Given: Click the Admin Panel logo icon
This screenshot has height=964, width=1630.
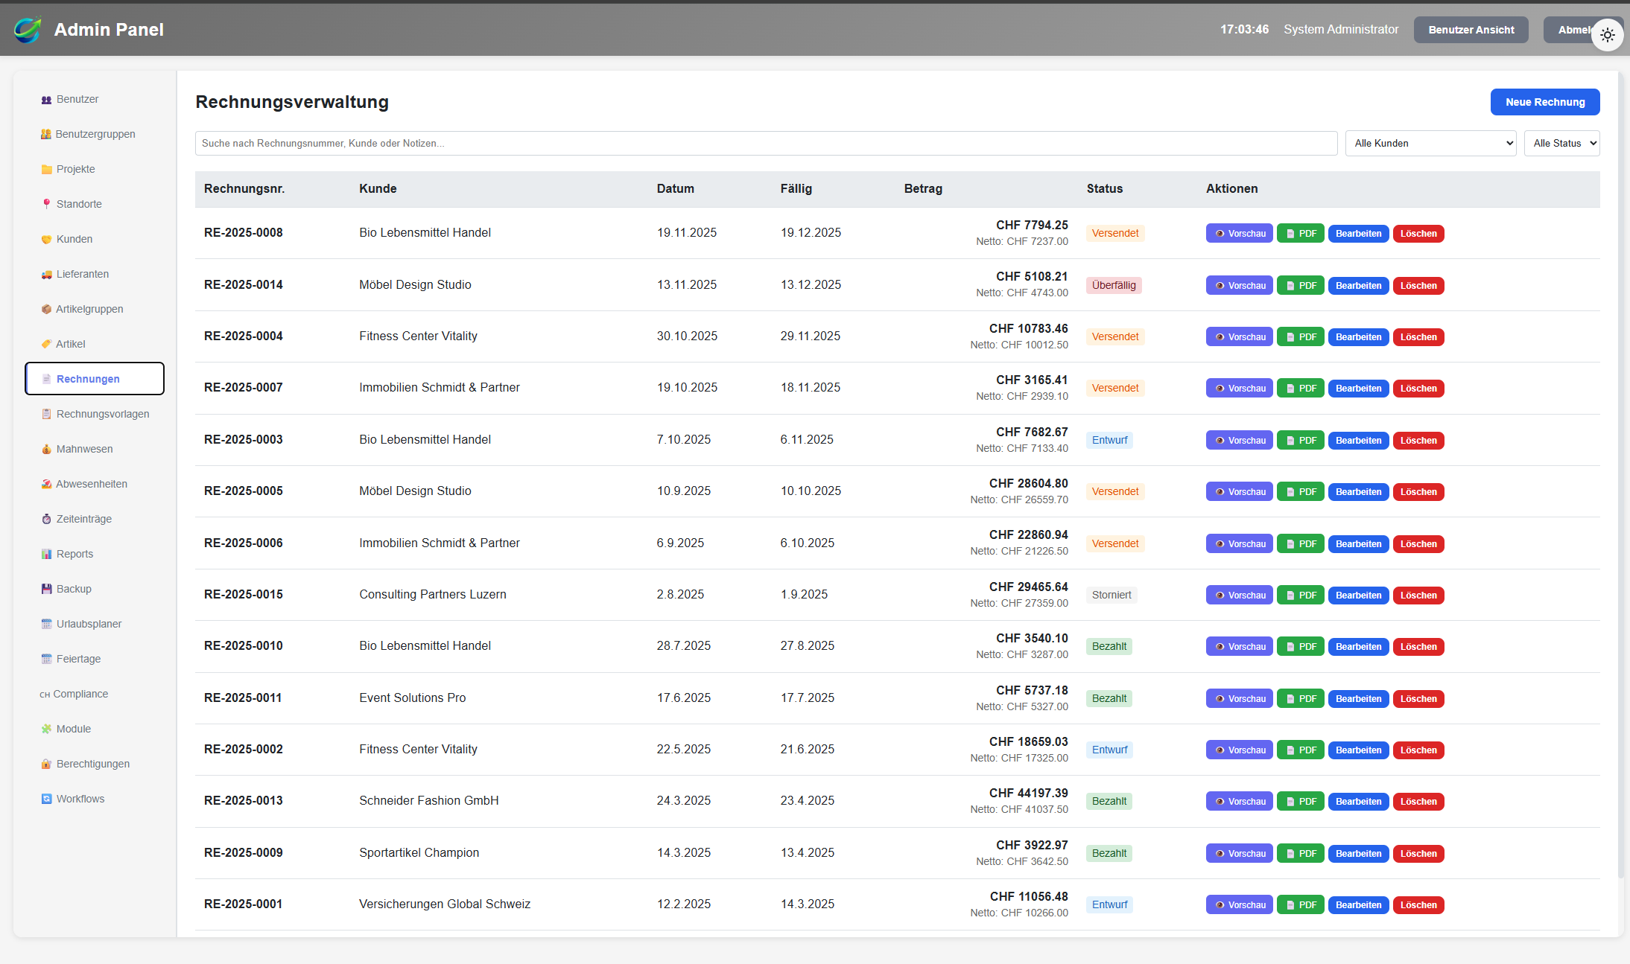Looking at the screenshot, I should 28,30.
